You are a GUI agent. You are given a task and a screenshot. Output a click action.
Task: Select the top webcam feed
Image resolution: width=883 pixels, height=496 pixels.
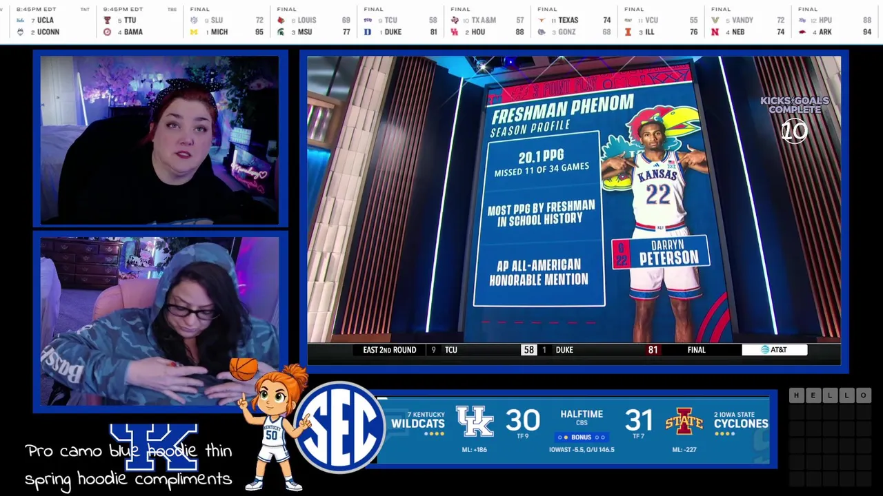point(159,140)
